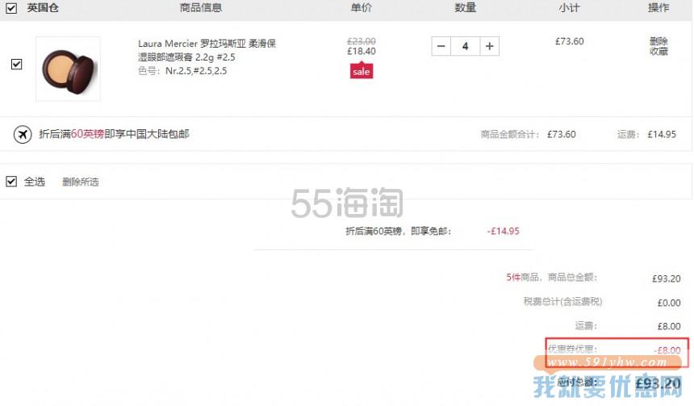
Task: Uncheck the Laura Mercier item checkbox
Action: 16,65
